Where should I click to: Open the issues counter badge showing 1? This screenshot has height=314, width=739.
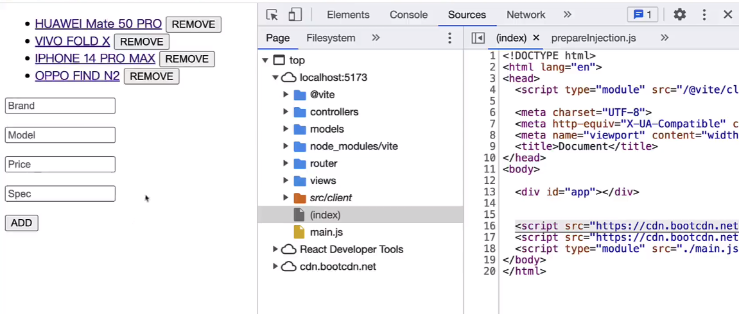point(643,15)
